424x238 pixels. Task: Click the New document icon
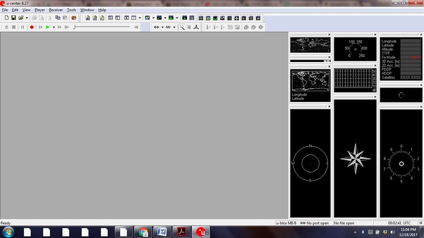point(6,18)
